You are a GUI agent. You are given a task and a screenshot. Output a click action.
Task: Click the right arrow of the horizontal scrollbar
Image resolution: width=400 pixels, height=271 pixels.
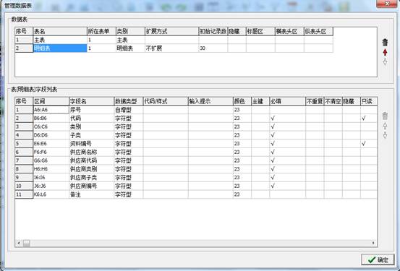coord(373,243)
